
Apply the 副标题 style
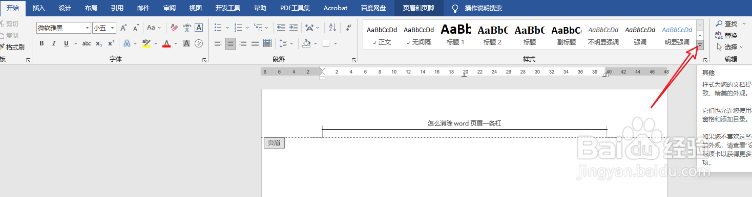566,35
